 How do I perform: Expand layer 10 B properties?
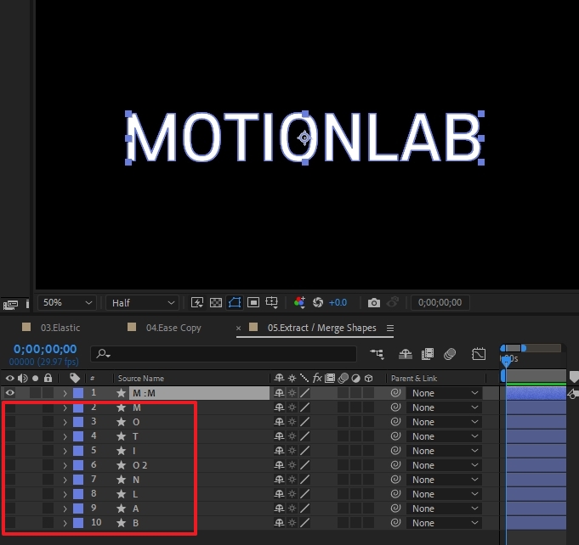[x=65, y=523]
